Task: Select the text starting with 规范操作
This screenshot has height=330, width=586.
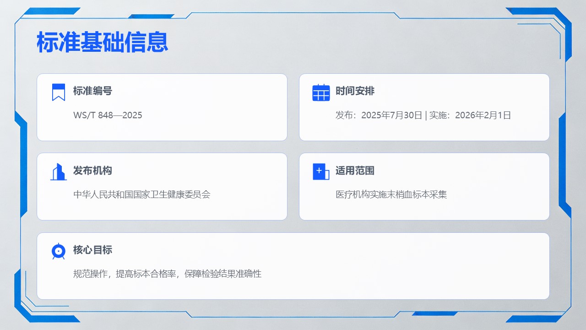Action: pyautogui.click(x=167, y=274)
